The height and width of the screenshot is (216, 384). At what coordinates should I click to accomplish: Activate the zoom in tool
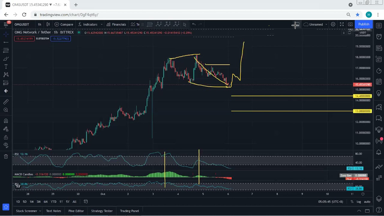point(6,110)
